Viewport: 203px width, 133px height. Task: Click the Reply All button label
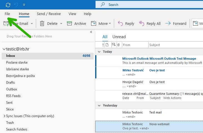153,23
